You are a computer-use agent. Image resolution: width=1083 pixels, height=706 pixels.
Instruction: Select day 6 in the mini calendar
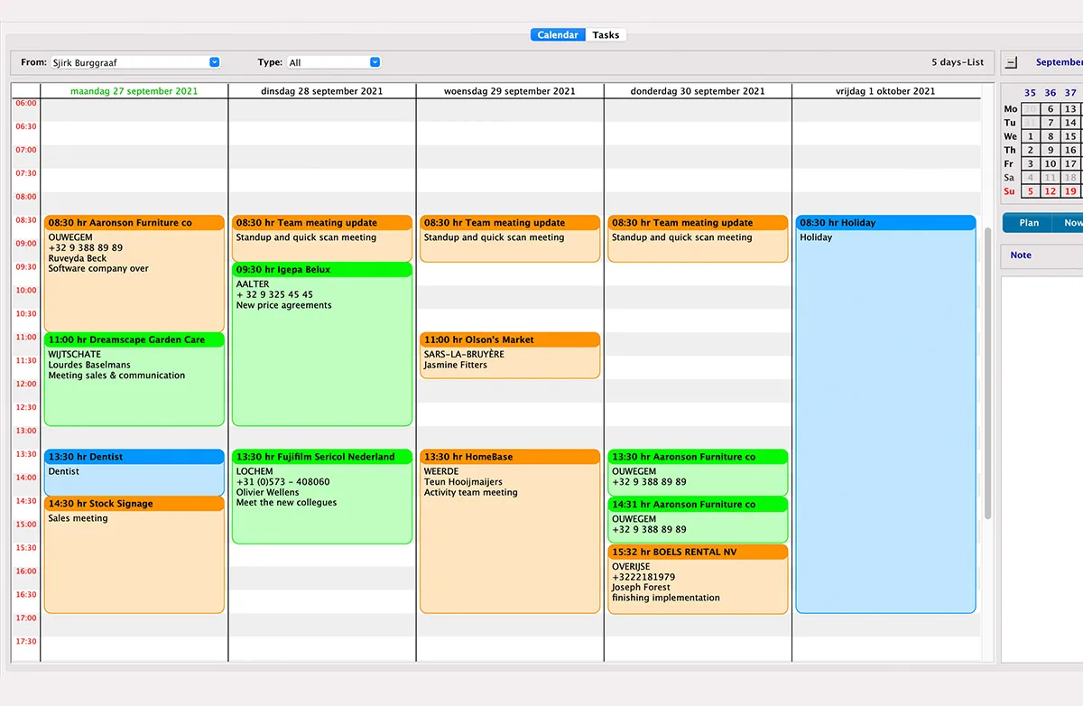(x=1051, y=109)
